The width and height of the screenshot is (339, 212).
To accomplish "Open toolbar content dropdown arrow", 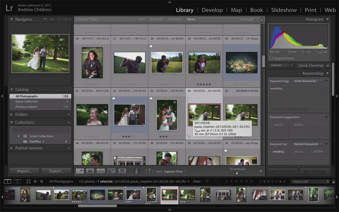I will pos(260,171).
